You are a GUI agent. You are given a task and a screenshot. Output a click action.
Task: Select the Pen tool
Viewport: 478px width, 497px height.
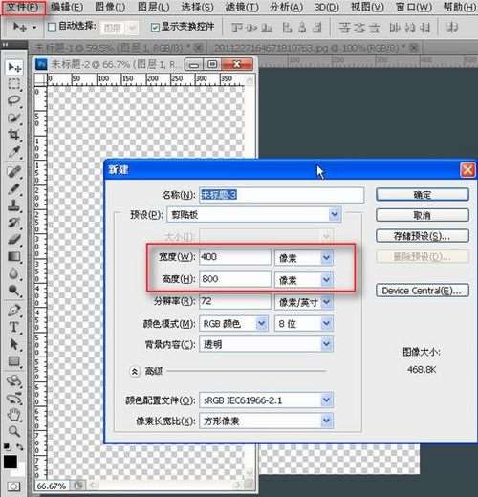(14, 311)
